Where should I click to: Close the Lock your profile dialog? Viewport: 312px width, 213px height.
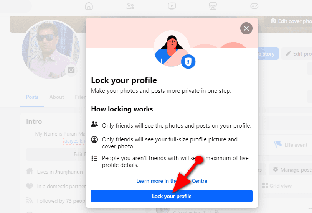246,28
